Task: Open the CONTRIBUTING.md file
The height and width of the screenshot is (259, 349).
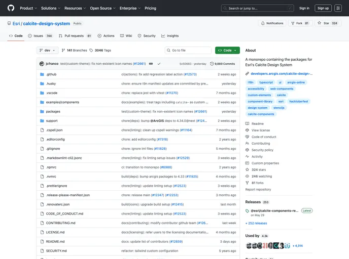Action: click(60, 223)
